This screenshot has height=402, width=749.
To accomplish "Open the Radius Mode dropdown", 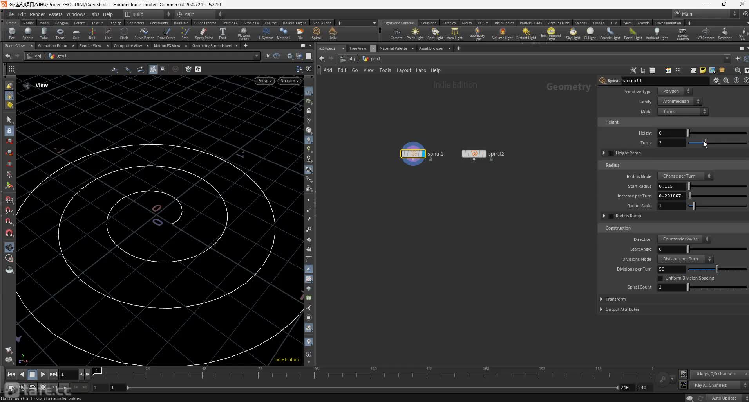I will point(685,176).
